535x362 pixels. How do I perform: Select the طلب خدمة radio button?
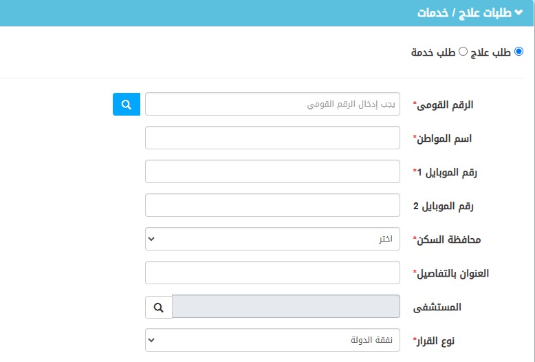(463, 52)
